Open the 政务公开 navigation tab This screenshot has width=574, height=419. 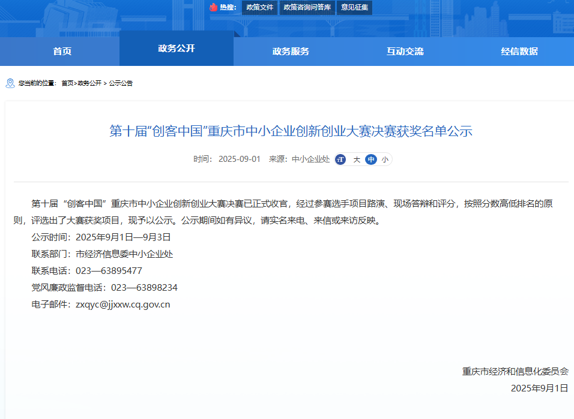pyautogui.click(x=177, y=49)
